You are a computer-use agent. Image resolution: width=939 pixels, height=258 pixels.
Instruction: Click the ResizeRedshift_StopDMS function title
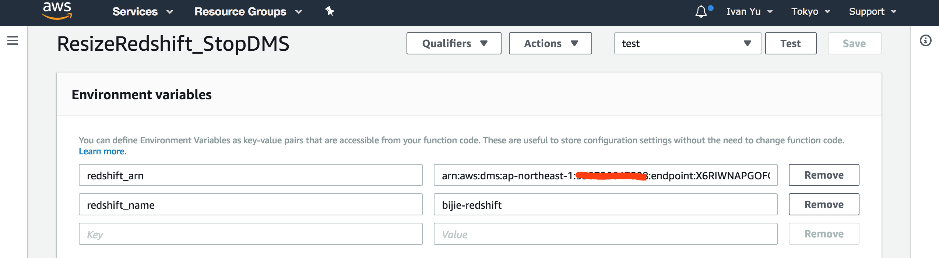click(173, 44)
